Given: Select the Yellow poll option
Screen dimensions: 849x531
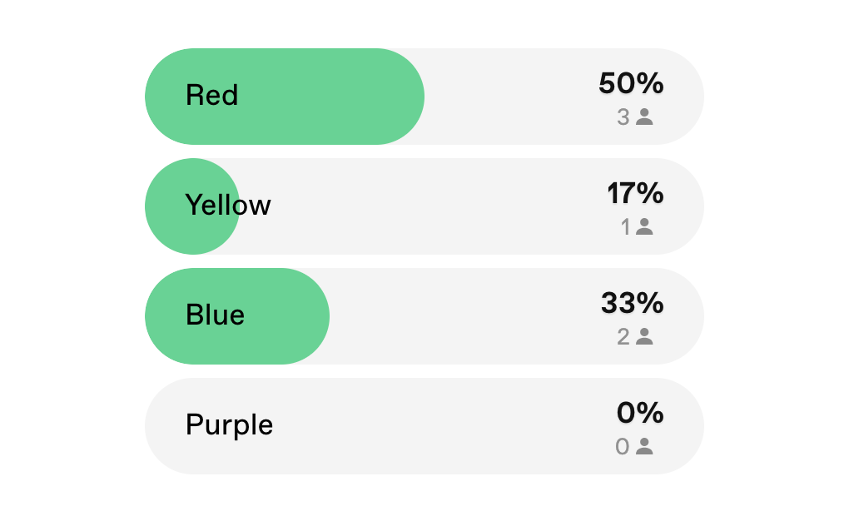Looking at the screenshot, I should click(x=424, y=206).
